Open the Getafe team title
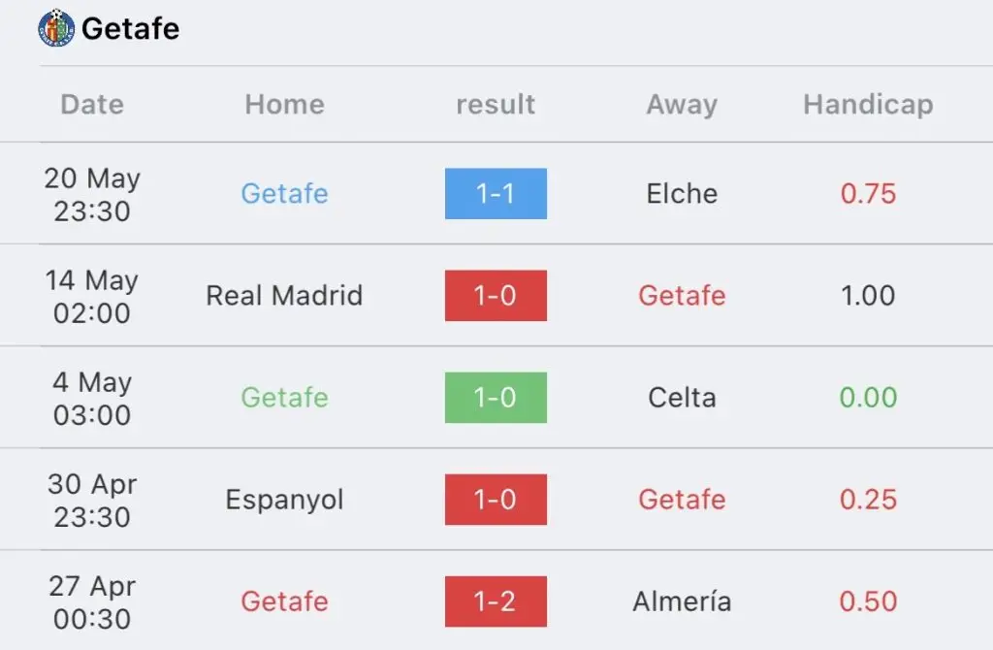Screen dimensions: 993x650 tap(131, 28)
